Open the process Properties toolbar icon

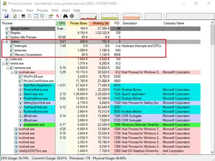pyautogui.click(x=51, y=16)
